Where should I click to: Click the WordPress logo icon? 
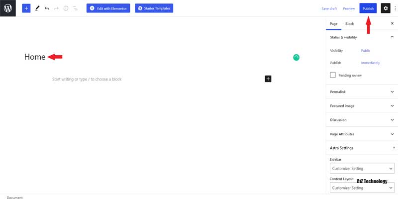(x=8, y=8)
